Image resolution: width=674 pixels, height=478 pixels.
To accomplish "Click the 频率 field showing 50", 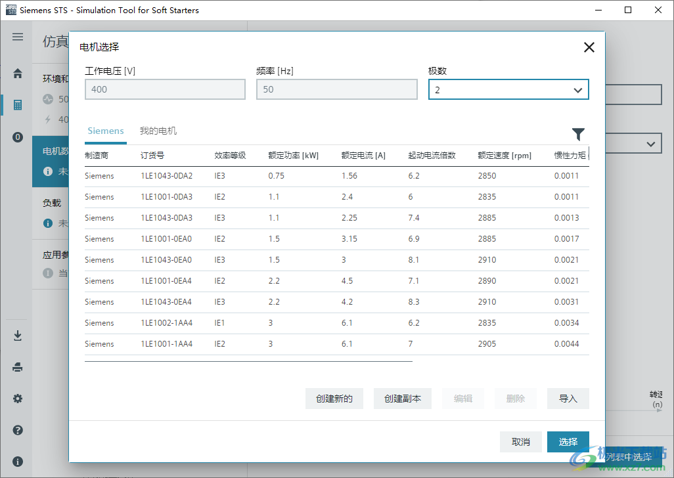I will point(336,89).
